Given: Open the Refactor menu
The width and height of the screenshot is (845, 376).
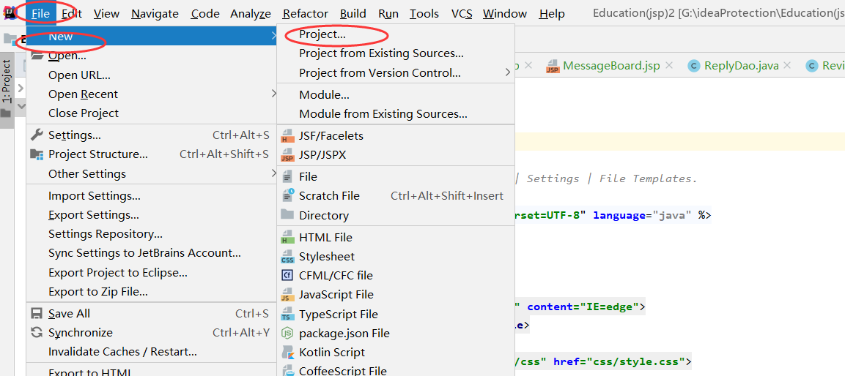Looking at the screenshot, I should click(x=305, y=13).
